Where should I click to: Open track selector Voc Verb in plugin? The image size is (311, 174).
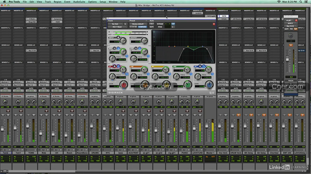(116, 24)
